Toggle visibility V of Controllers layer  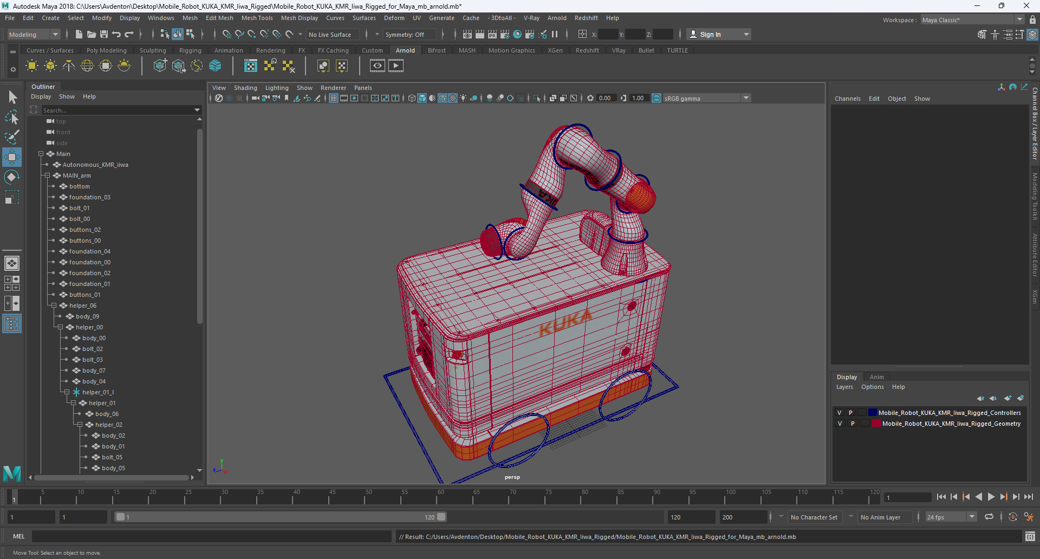(x=840, y=413)
